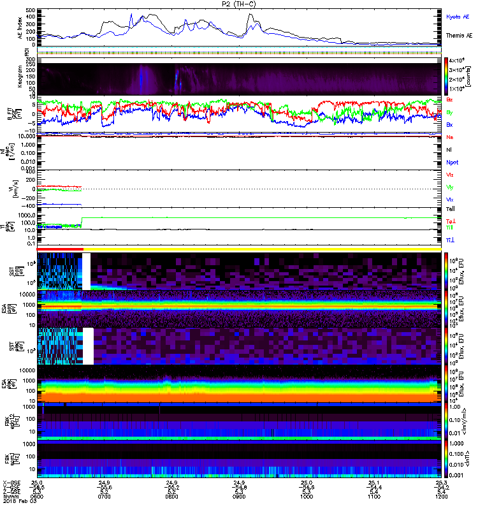The height and width of the screenshot is (510, 478).
Task: Click the blue "Bx" legend label
Action: click(449, 124)
